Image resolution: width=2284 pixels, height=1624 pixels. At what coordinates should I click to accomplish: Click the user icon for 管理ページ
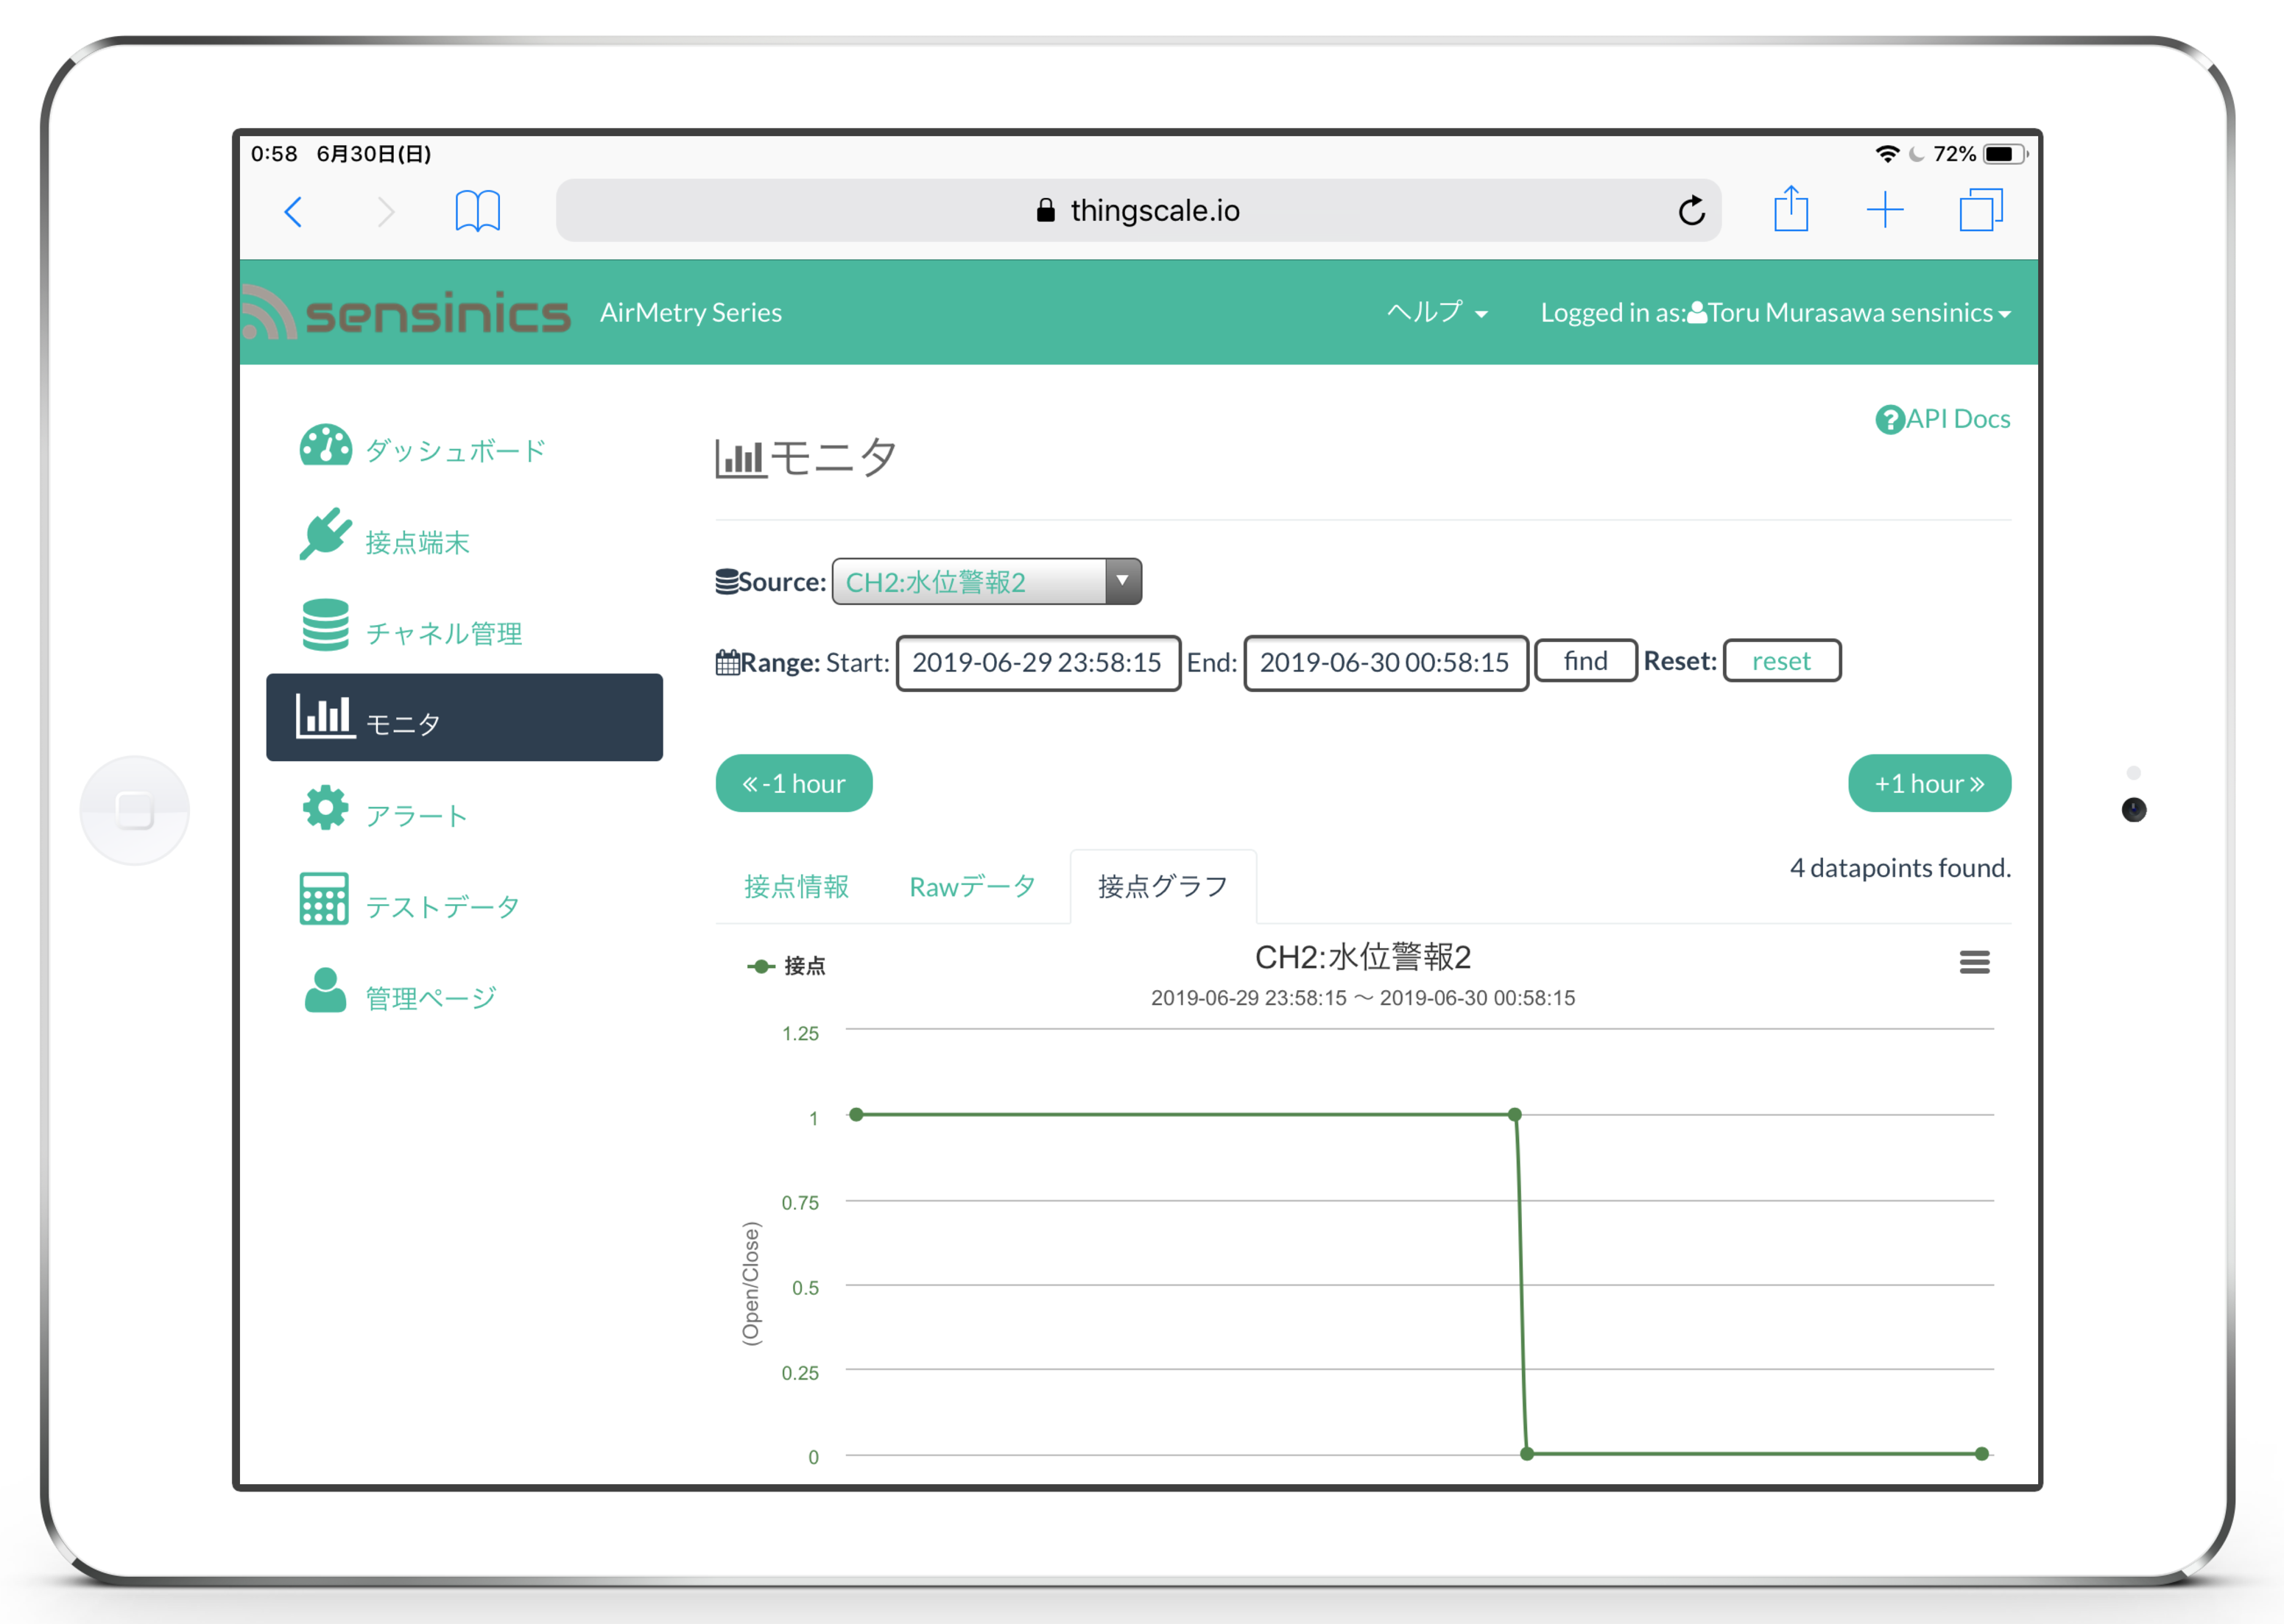point(325,990)
